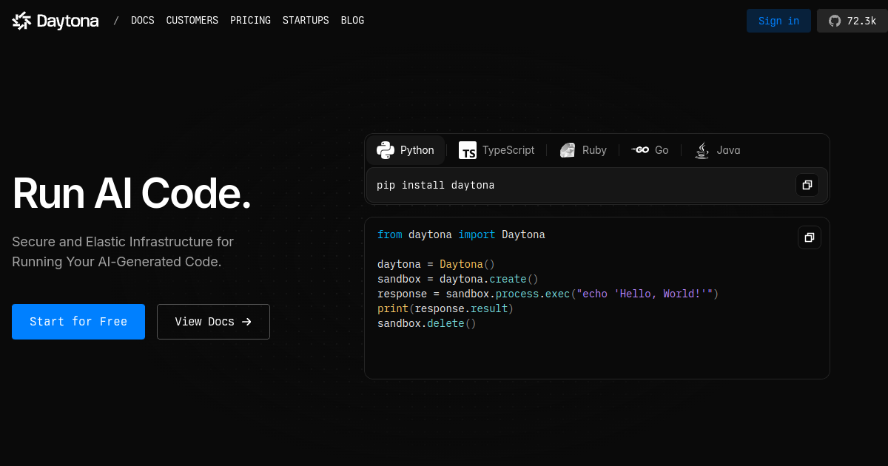Click the Java coffee cup icon
The image size is (888, 466).
point(702,150)
